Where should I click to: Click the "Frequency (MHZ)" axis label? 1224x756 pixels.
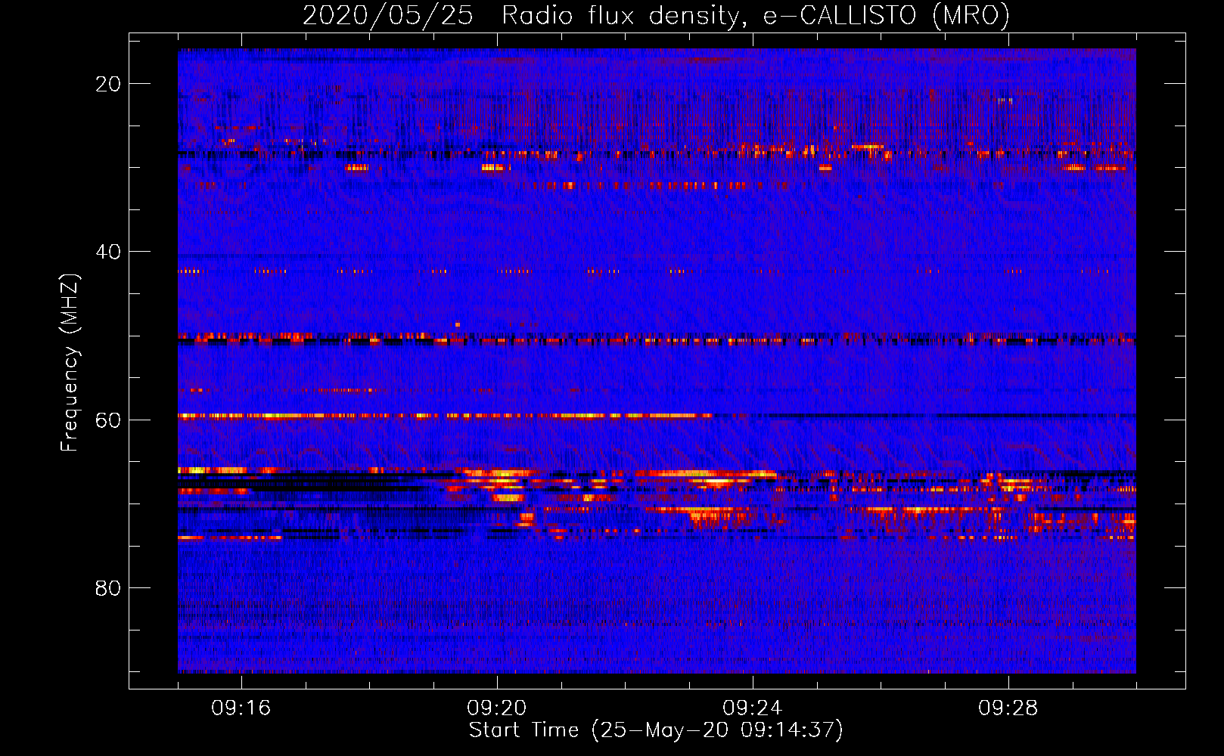[70, 363]
